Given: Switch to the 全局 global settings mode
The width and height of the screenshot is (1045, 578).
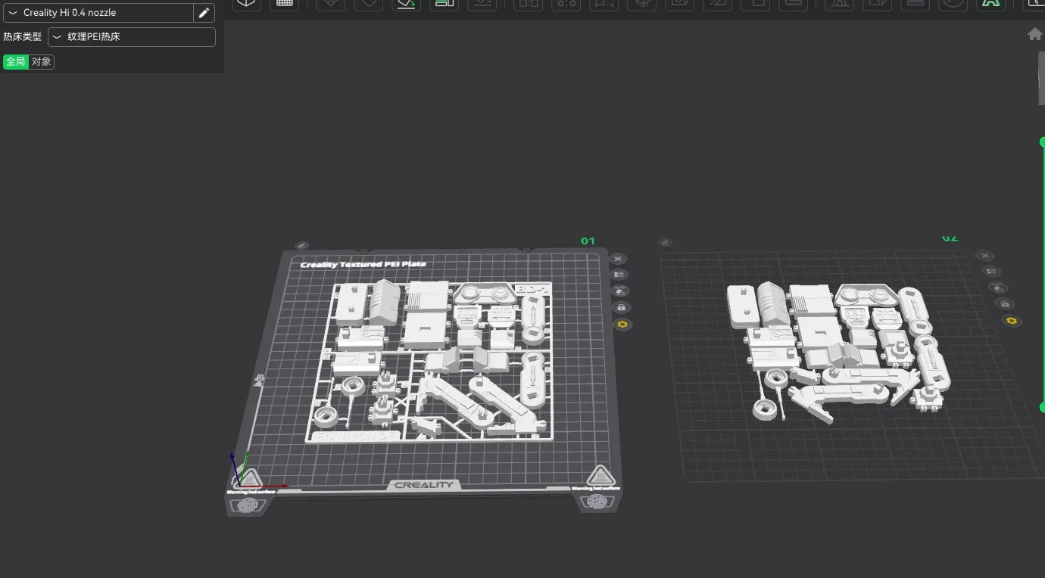Looking at the screenshot, I should [16, 62].
